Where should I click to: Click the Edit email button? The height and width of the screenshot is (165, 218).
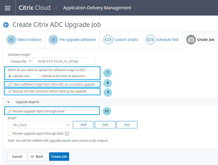(x=105, y=125)
